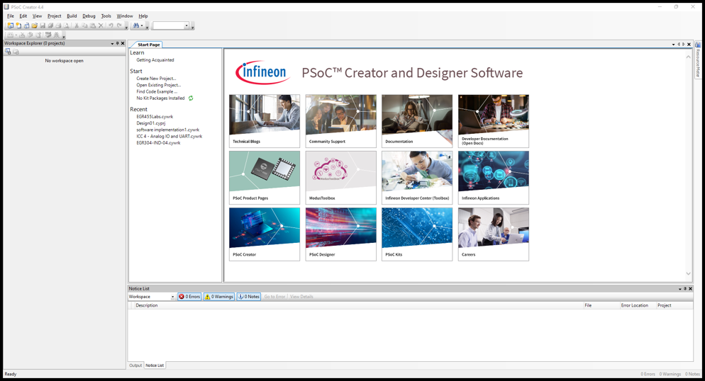Click Open Existing Project link
The height and width of the screenshot is (381, 705).
tap(159, 85)
